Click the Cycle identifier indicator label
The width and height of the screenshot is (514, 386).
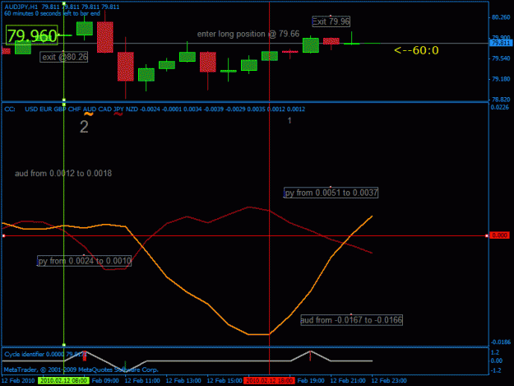point(45,354)
